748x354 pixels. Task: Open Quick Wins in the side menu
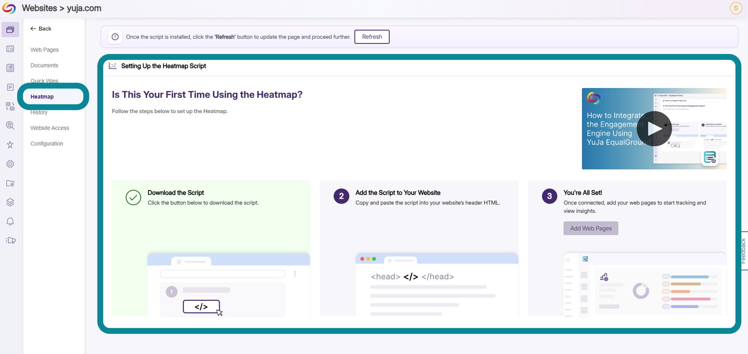[x=44, y=81]
